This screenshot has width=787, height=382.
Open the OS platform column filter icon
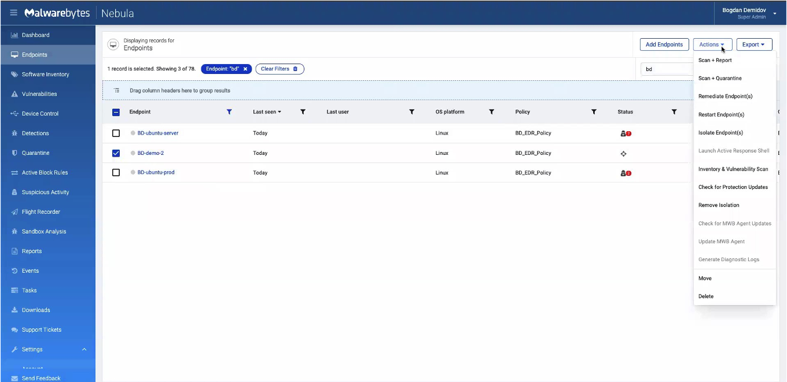point(491,112)
